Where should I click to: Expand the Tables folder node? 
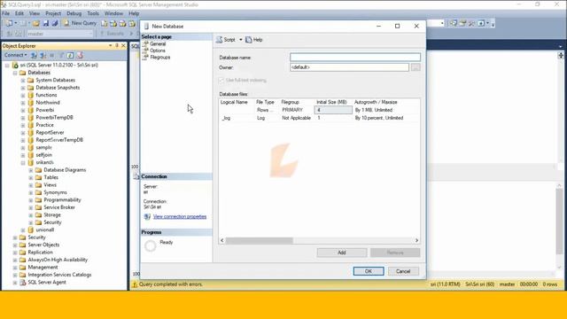tap(31, 177)
